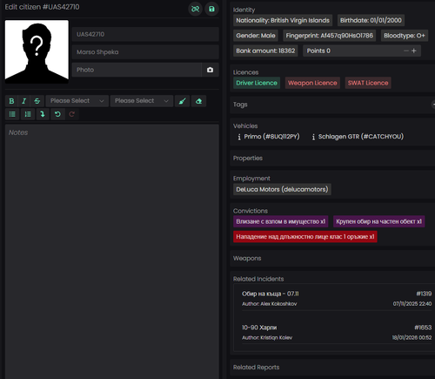Increase points with plus button
The image size is (435, 379).
(x=414, y=51)
